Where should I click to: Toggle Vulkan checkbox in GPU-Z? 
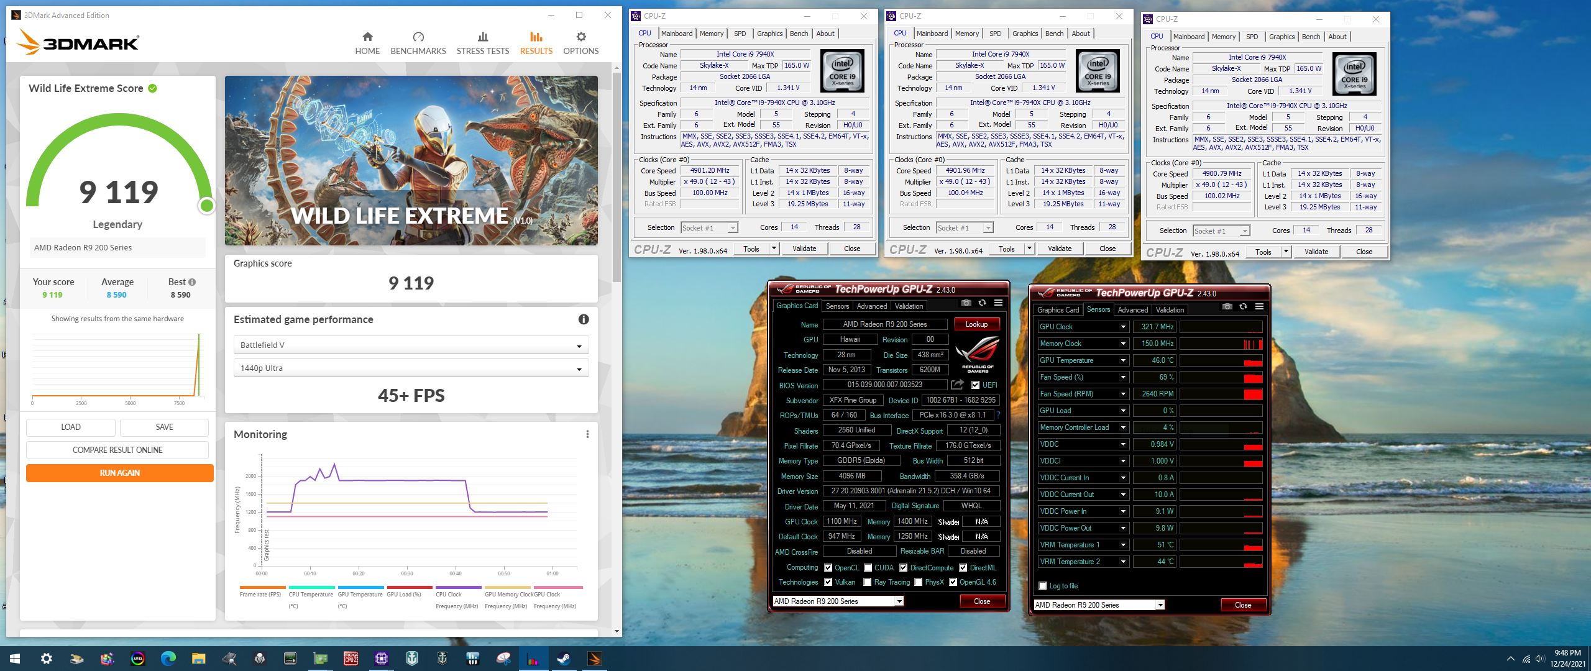point(828,582)
